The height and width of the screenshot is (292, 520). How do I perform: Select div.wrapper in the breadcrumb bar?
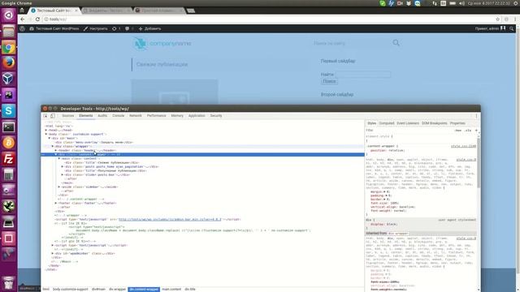[117, 290]
